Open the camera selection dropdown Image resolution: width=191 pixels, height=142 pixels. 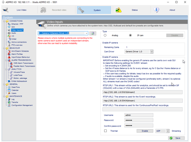point(86,33)
